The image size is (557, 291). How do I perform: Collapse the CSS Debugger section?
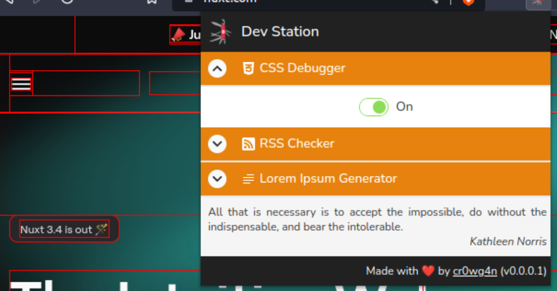[x=217, y=68]
